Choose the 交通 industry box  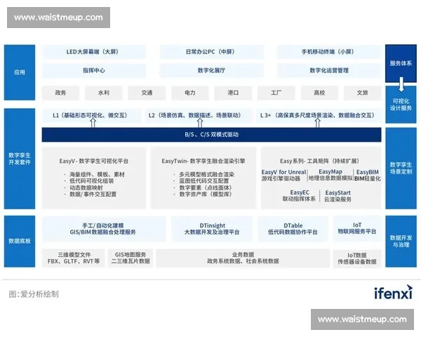147,93
